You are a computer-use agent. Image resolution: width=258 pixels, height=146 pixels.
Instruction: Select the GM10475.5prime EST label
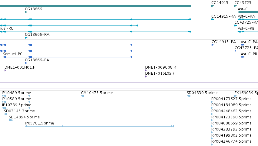tap(97, 93)
